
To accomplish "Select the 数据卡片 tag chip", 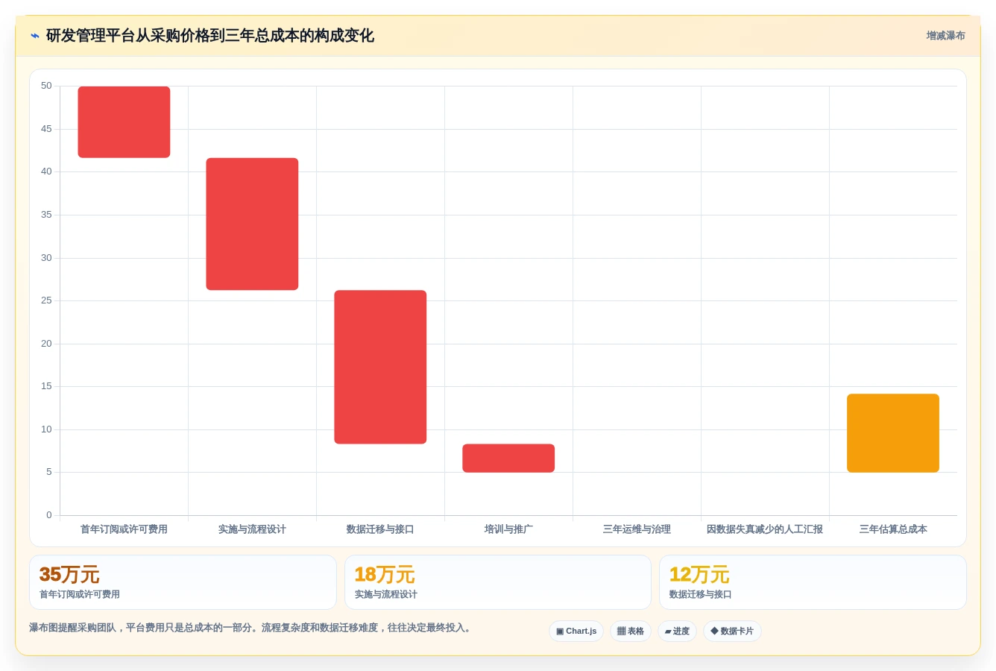I will point(732,631).
